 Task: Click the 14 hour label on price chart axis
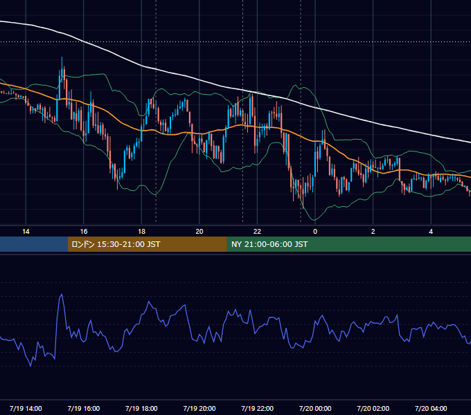[26, 232]
